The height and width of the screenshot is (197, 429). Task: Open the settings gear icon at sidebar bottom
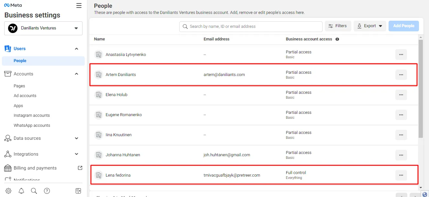(8, 191)
